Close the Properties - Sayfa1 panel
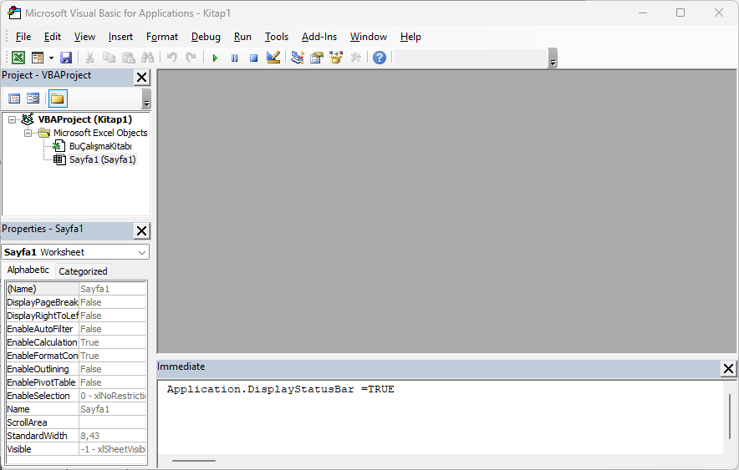Screen dimensions: 739x470 [141, 231]
